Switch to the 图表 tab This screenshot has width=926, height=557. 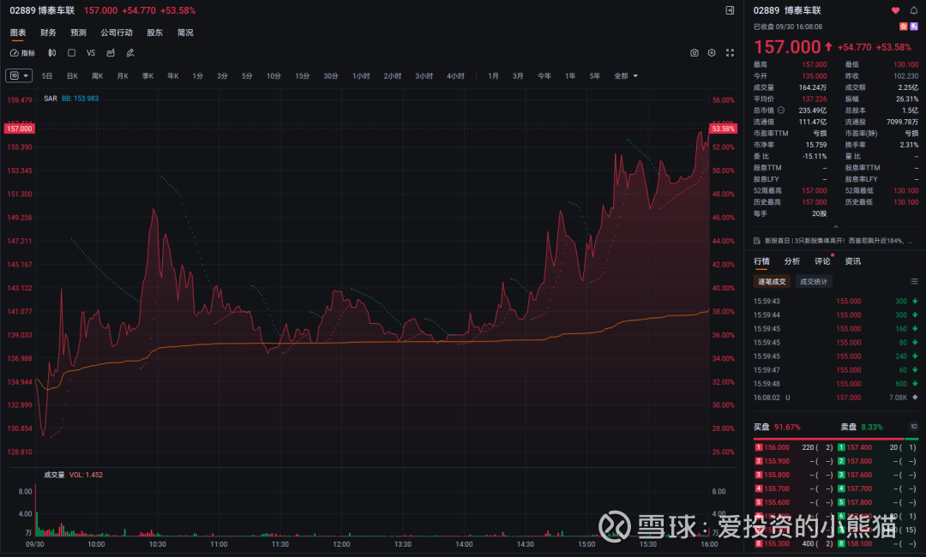pyautogui.click(x=18, y=33)
